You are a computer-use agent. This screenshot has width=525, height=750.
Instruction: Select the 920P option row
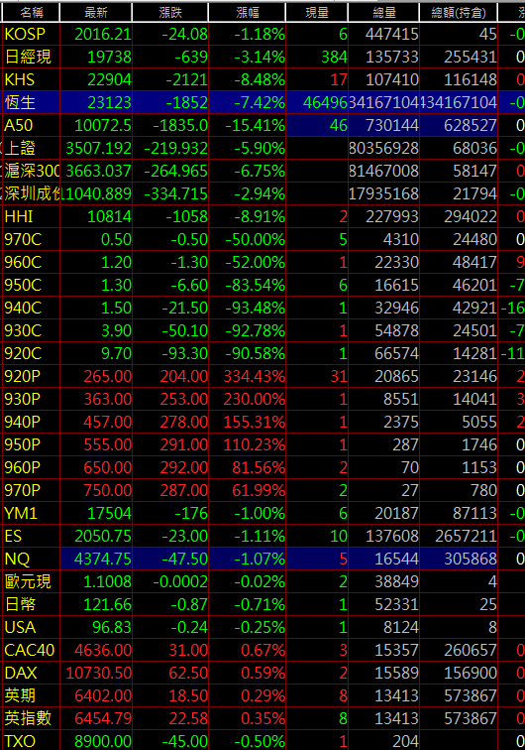click(262, 376)
